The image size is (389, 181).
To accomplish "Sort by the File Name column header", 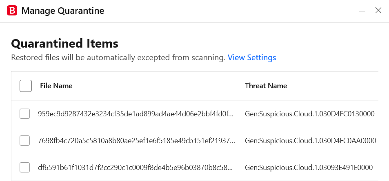I will click(56, 86).
